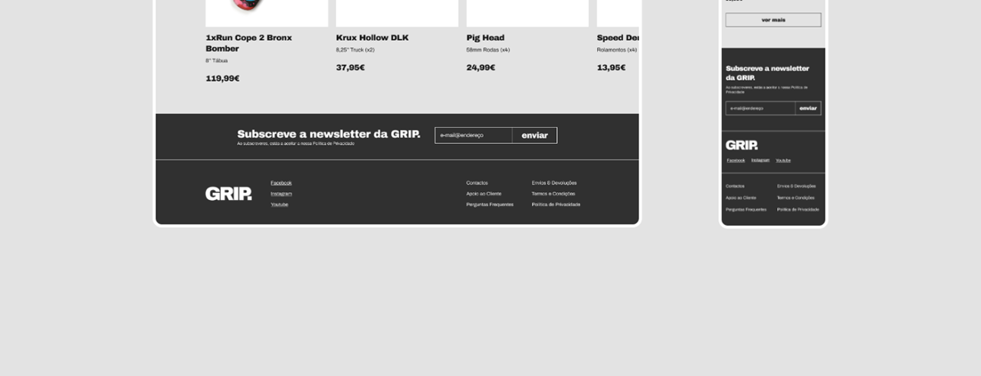The image size is (981, 376).
Task: Open Youtube link in mobile footer
Action: pos(783,160)
